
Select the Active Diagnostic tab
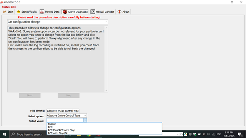coord(75,12)
